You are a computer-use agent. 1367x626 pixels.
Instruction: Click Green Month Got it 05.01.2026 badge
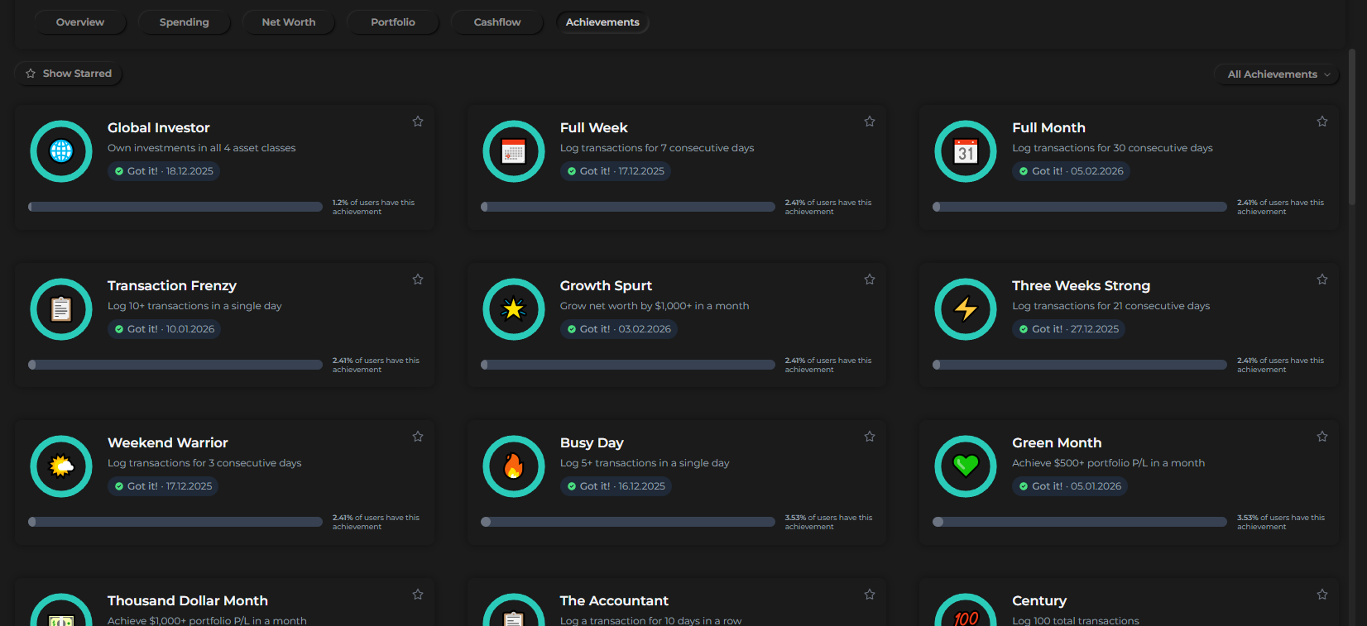click(x=1070, y=486)
